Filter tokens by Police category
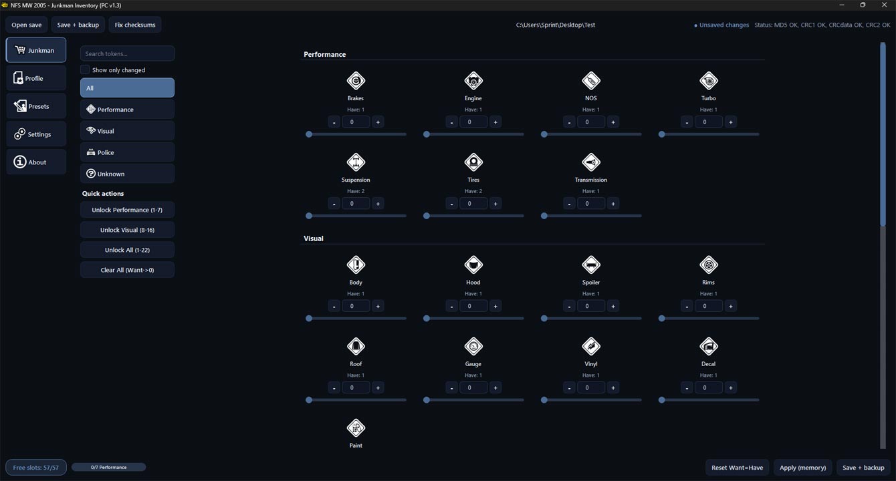 point(127,152)
